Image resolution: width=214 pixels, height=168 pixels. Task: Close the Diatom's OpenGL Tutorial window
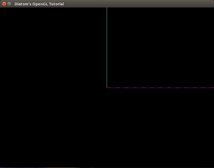4,4
